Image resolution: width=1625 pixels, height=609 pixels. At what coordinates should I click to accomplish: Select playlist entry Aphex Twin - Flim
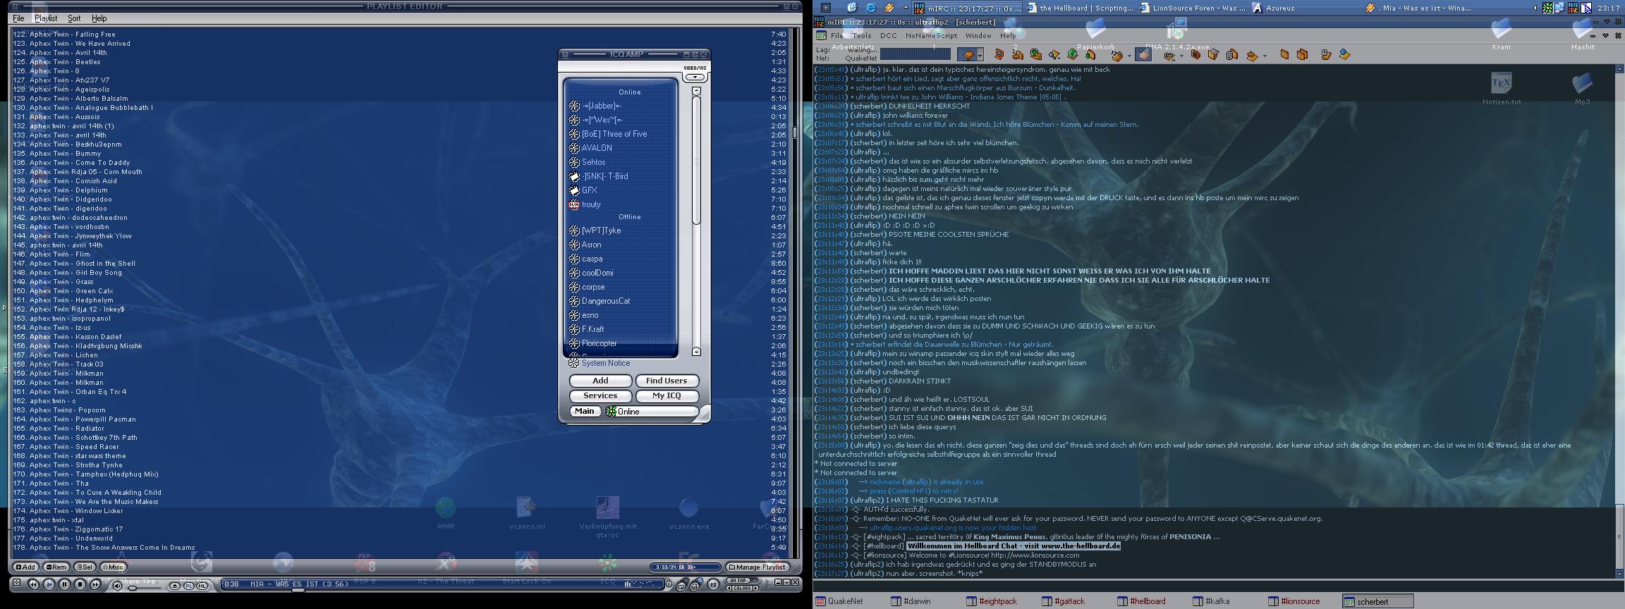pos(60,254)
